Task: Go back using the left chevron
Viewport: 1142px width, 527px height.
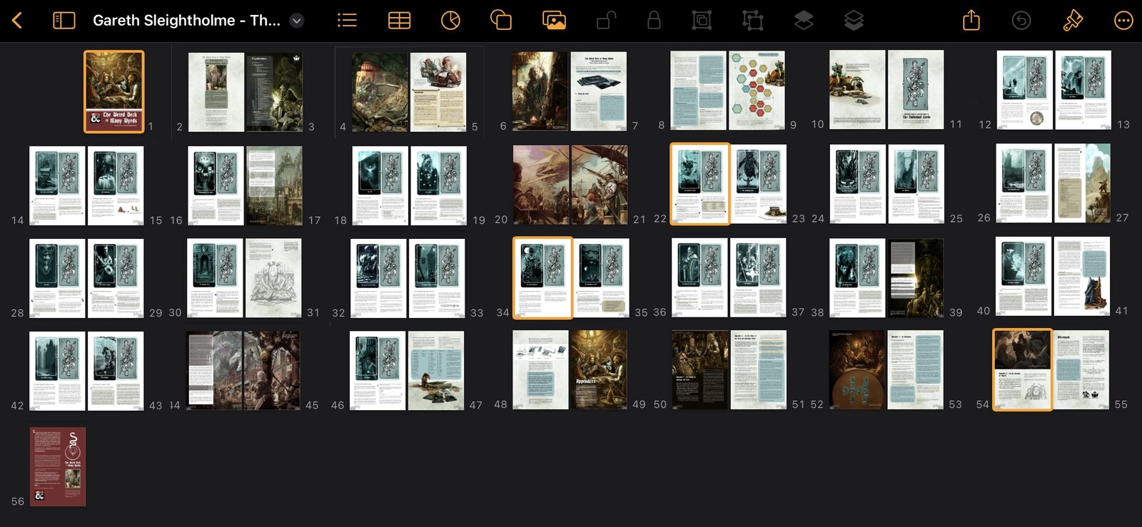Action: (17, 21)
